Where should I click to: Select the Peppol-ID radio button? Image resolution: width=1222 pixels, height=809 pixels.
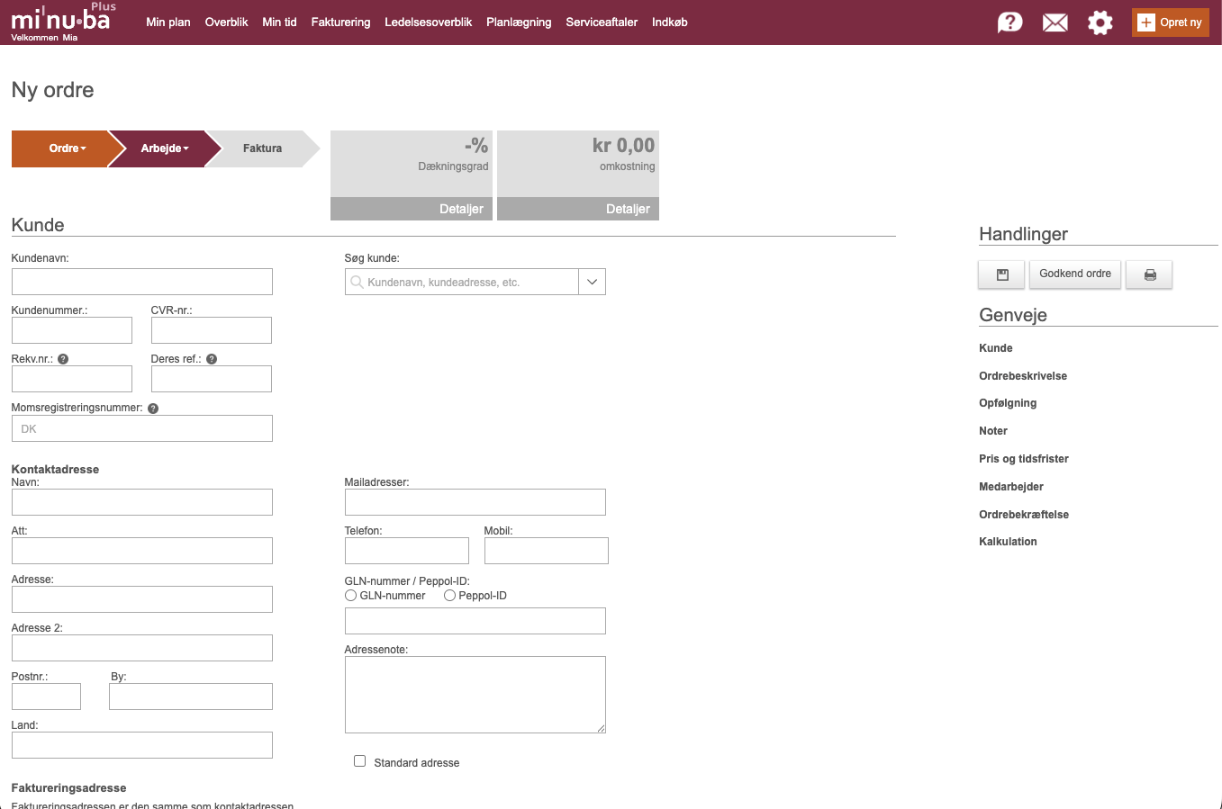449,596
